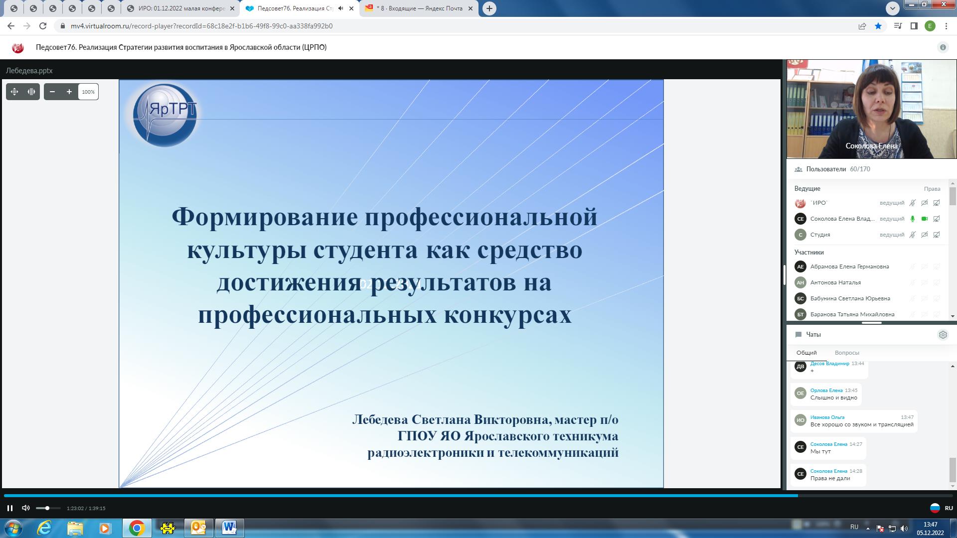Bookmark page with the star icon
The image size is (957, 538).
click(x=878, y=26)
